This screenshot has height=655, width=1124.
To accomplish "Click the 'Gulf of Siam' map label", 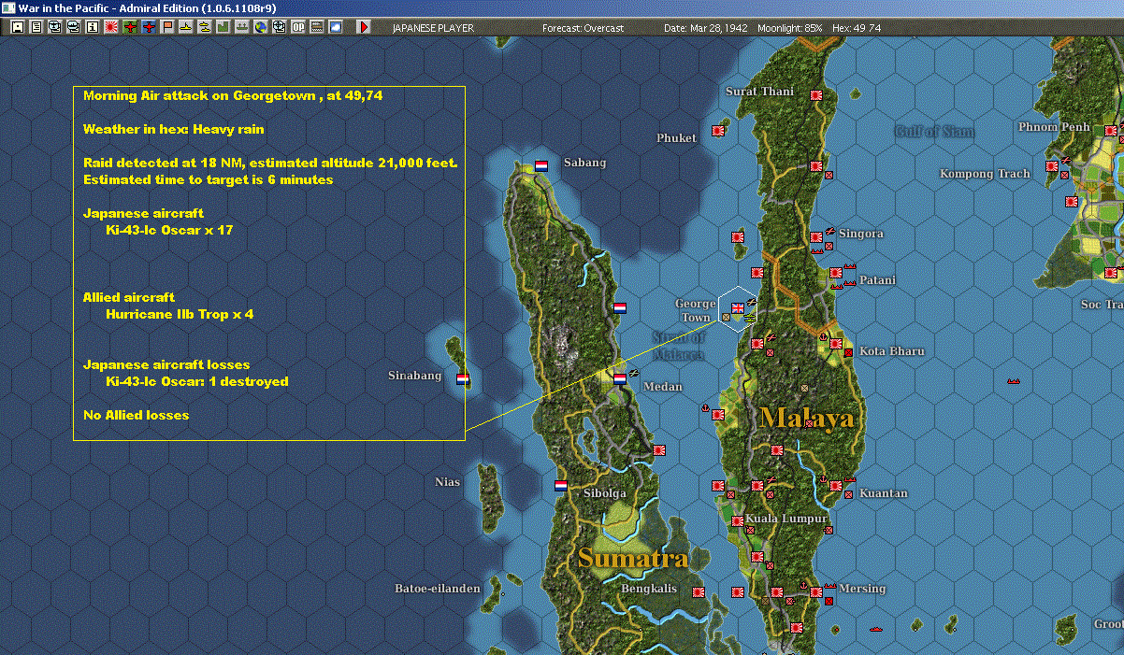I will (934, 131).
